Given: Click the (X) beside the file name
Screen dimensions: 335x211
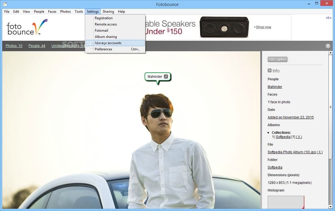Looking at the screenshot, I should [x=320, y=152].
